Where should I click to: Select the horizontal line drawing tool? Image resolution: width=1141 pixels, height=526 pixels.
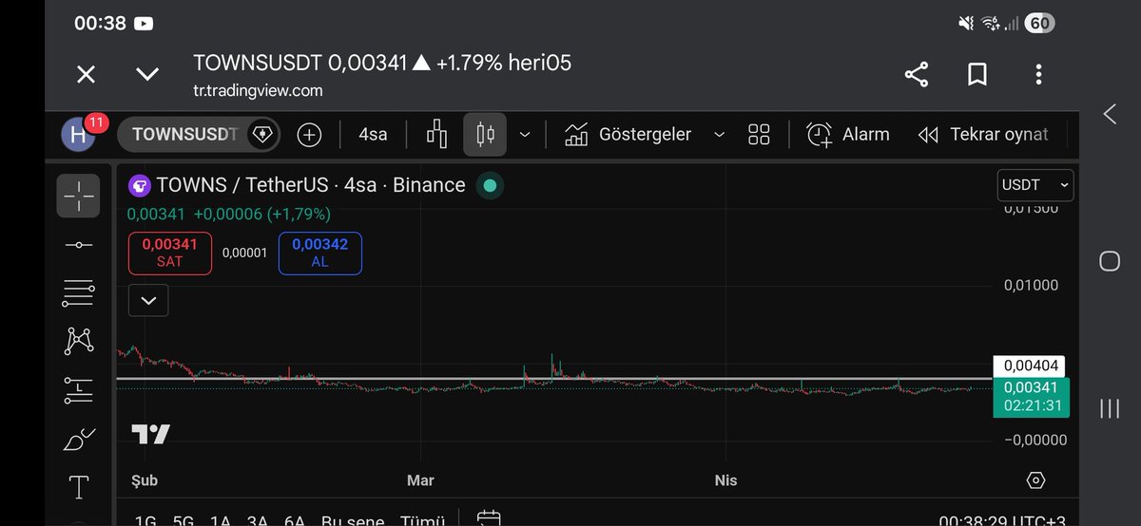[x=78, y=245]
